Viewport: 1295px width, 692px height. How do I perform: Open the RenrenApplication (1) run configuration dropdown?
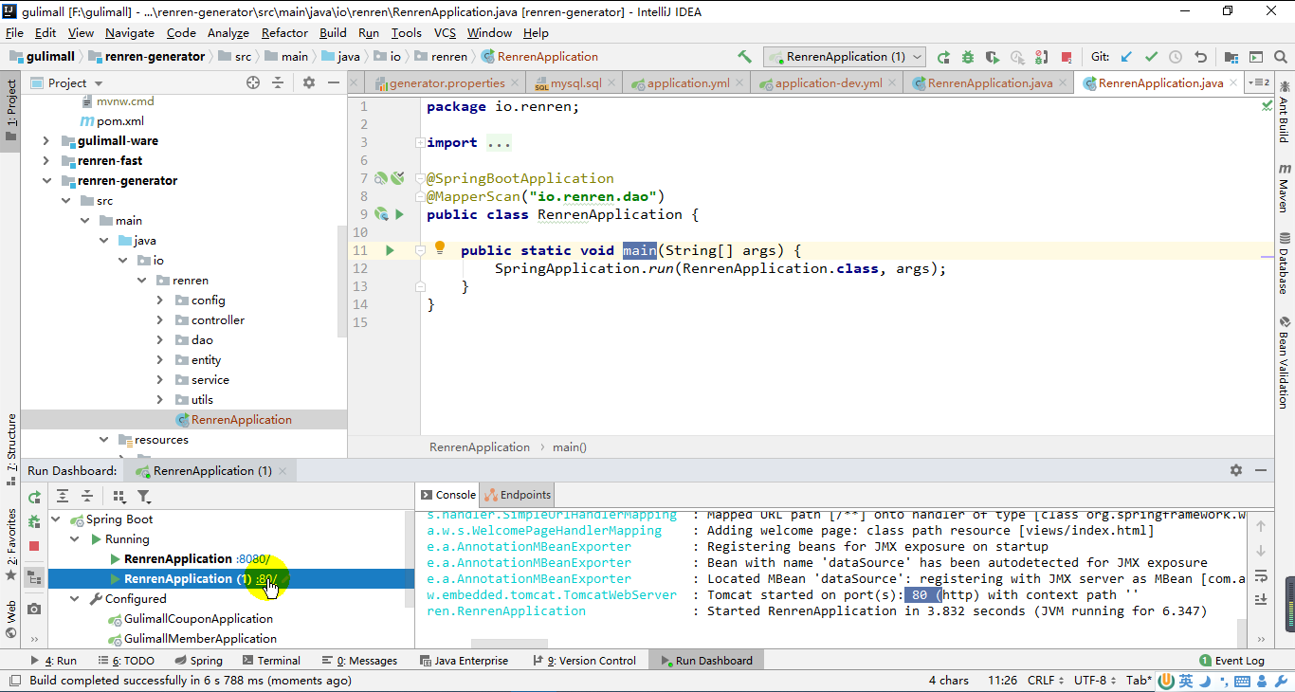[x=845, y=57]
